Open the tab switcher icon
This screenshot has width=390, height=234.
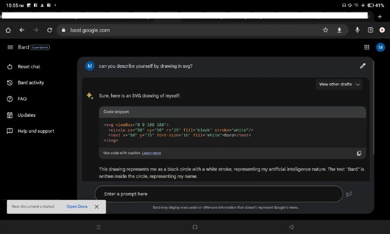[x=370, y=30]
